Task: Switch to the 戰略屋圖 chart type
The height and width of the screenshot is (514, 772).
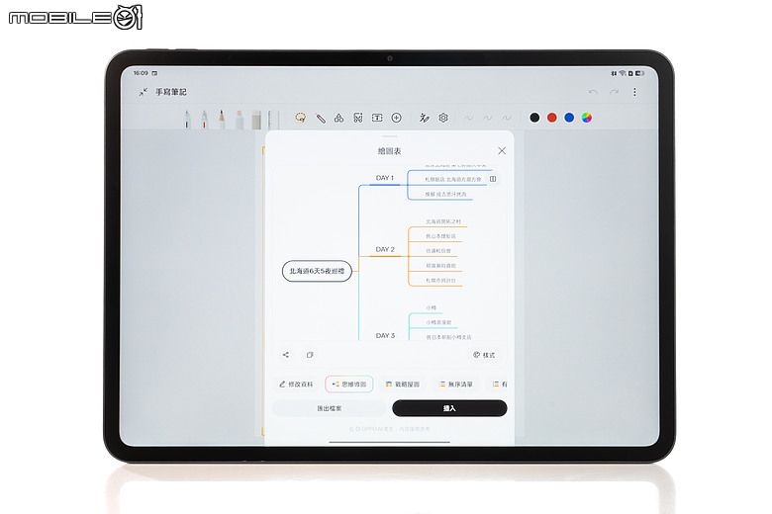Action: click(402, 385)
